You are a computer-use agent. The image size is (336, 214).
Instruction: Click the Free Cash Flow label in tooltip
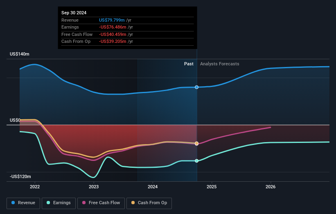tap(77, 34)
